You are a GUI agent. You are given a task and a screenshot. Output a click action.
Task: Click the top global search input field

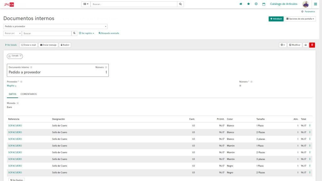134,4
